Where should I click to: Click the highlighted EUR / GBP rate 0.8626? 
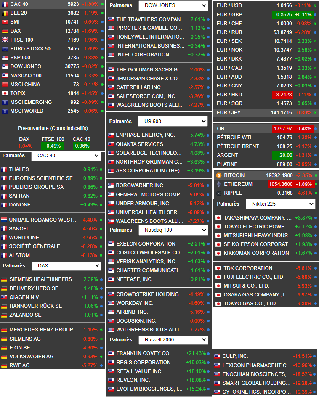click(284, 15)
